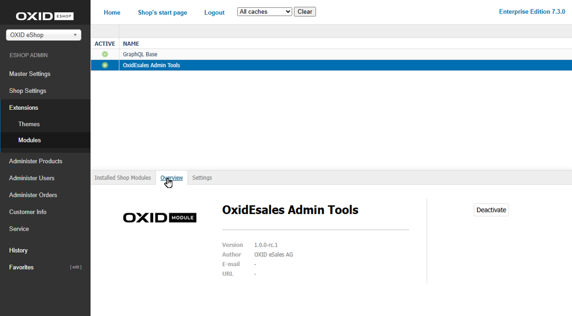Open Master Settings in the sidebar
The height and width of the screenshot is (316, 572).
coord(30,74)
